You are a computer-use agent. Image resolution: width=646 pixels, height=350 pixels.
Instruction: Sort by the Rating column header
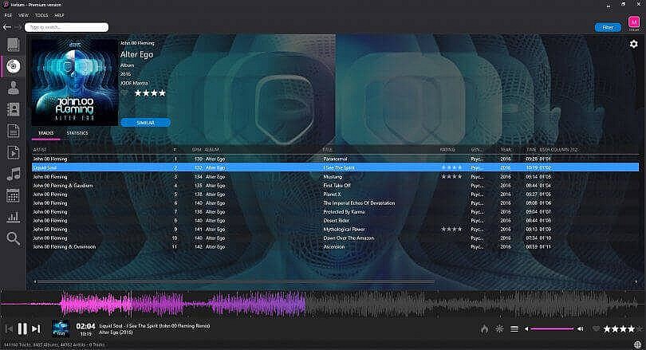[447, 149]
